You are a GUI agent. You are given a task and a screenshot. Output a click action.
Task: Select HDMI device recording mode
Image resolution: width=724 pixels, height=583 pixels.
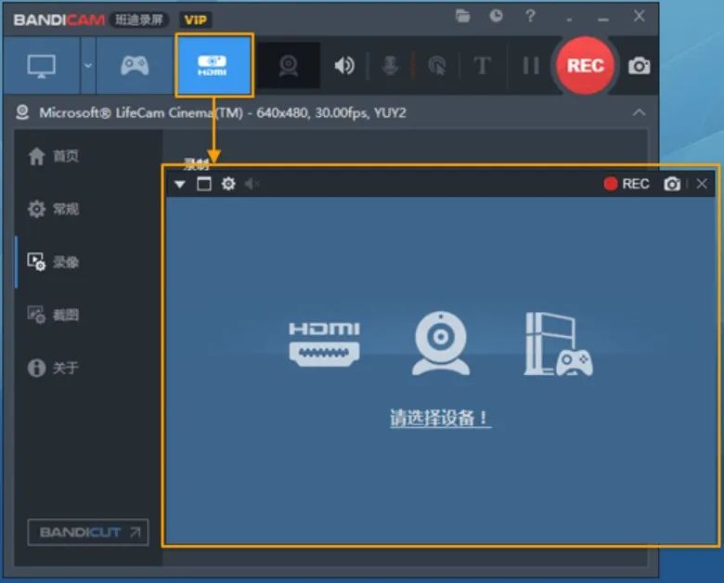tap(213, 66)
